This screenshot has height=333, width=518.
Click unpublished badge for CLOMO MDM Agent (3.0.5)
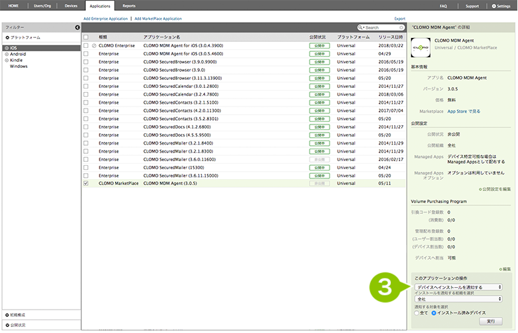319,183
